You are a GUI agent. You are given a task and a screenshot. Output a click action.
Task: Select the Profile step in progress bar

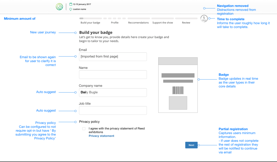(115, 23)
